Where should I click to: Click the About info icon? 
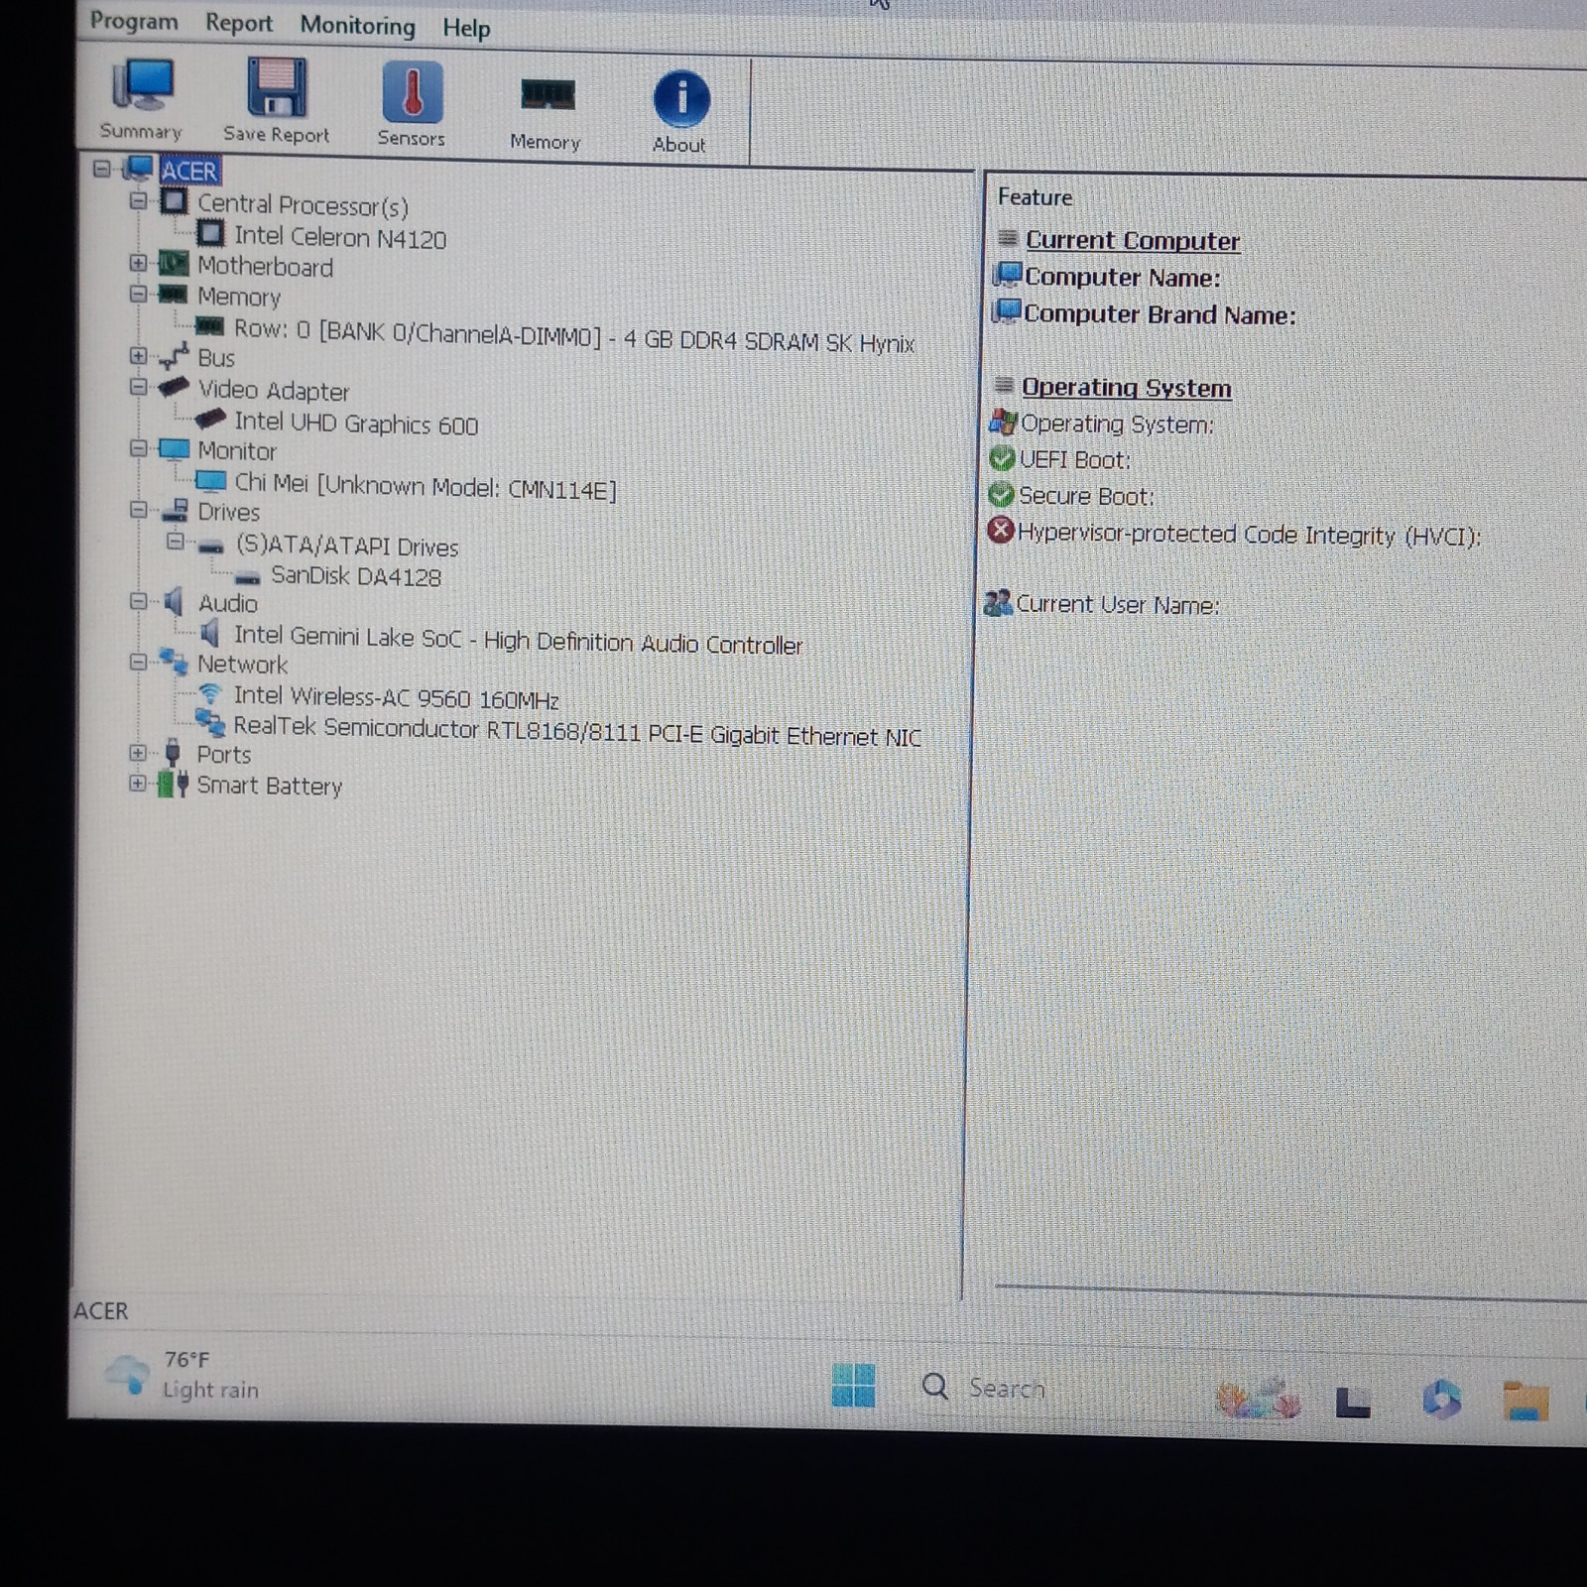[x=680, y=112]
